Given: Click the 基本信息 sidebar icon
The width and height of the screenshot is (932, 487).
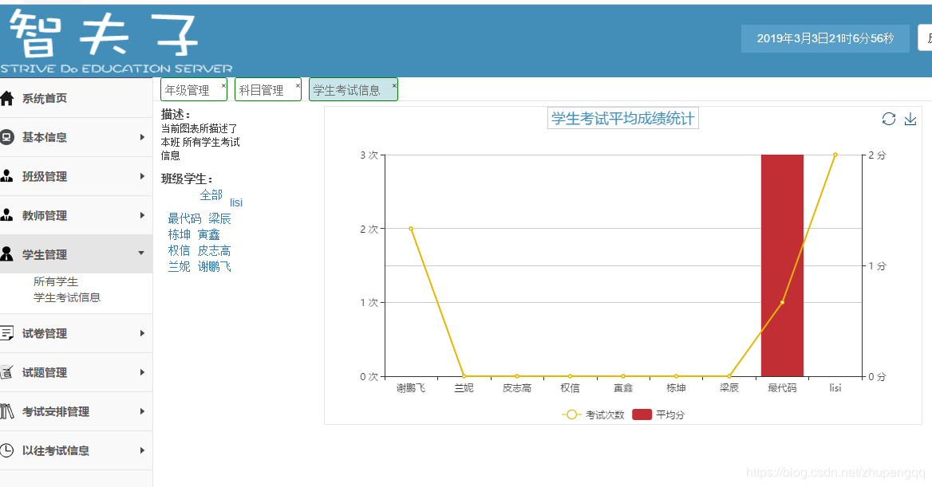Looking at the screenshot, I should (x=7, y=137).
